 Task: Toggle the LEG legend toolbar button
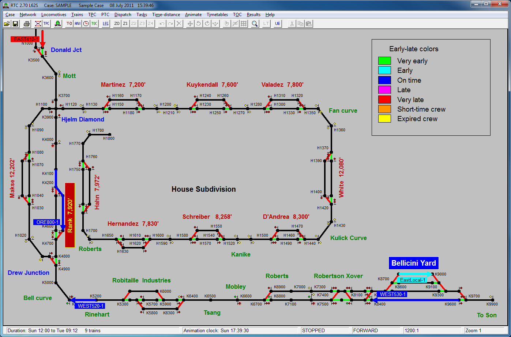[105, 24]
